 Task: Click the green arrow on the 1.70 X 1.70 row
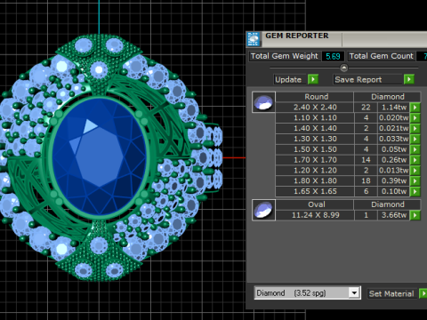point(415,160)
